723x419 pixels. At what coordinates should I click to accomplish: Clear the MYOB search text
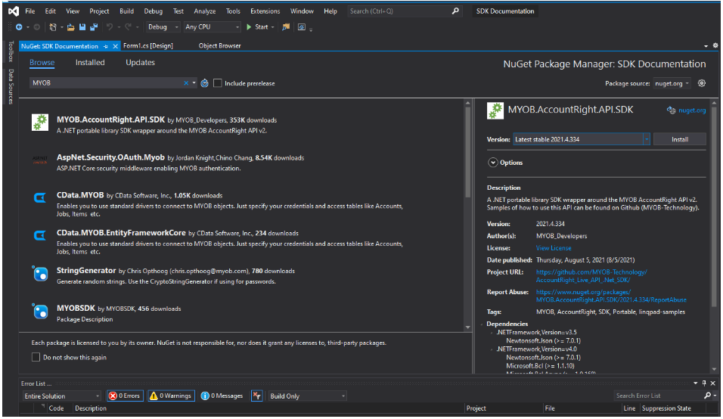tap(186, 83)
